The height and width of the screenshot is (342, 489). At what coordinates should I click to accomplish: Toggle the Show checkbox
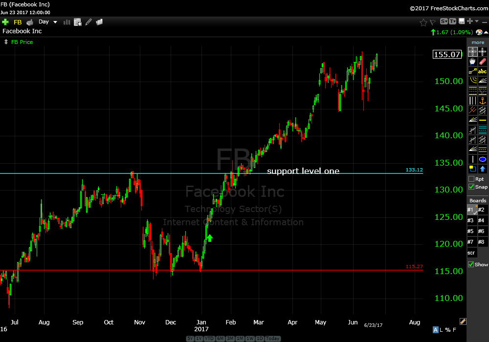point(471,264)
